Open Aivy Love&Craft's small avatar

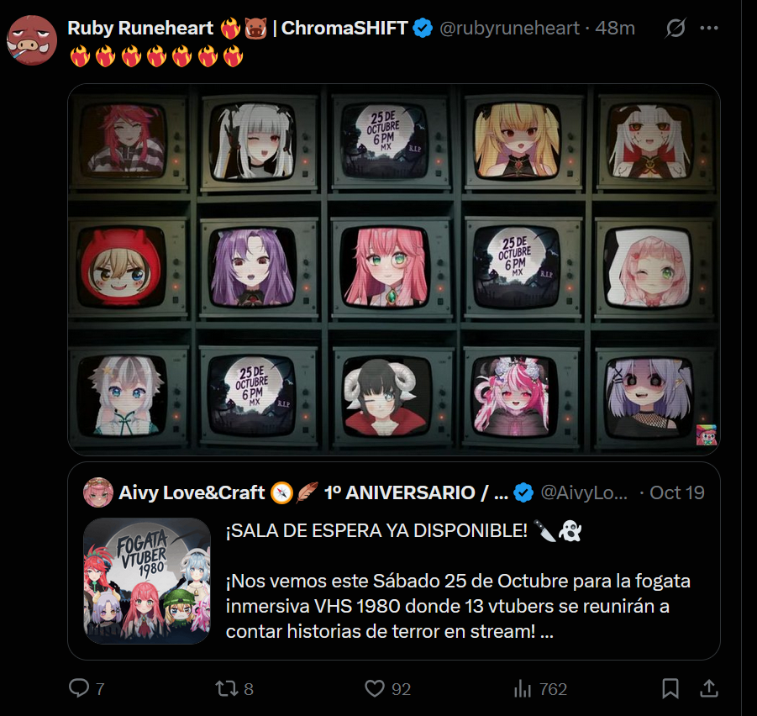click(98, 492)
